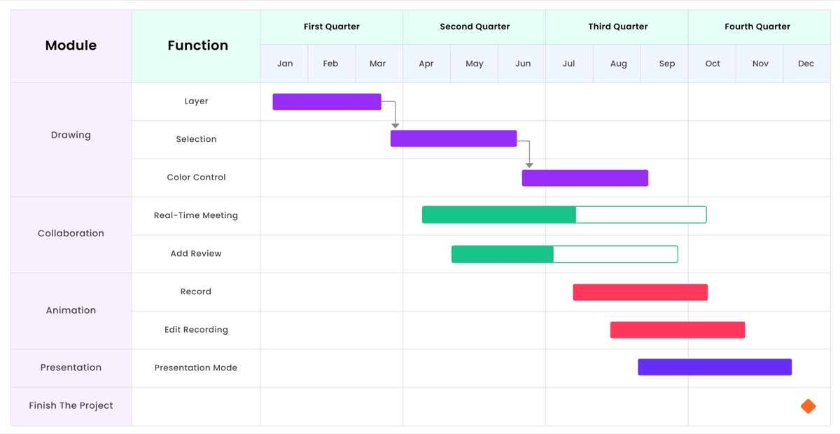Click the Real-Time Meeting function label

[x=196, y=215]
